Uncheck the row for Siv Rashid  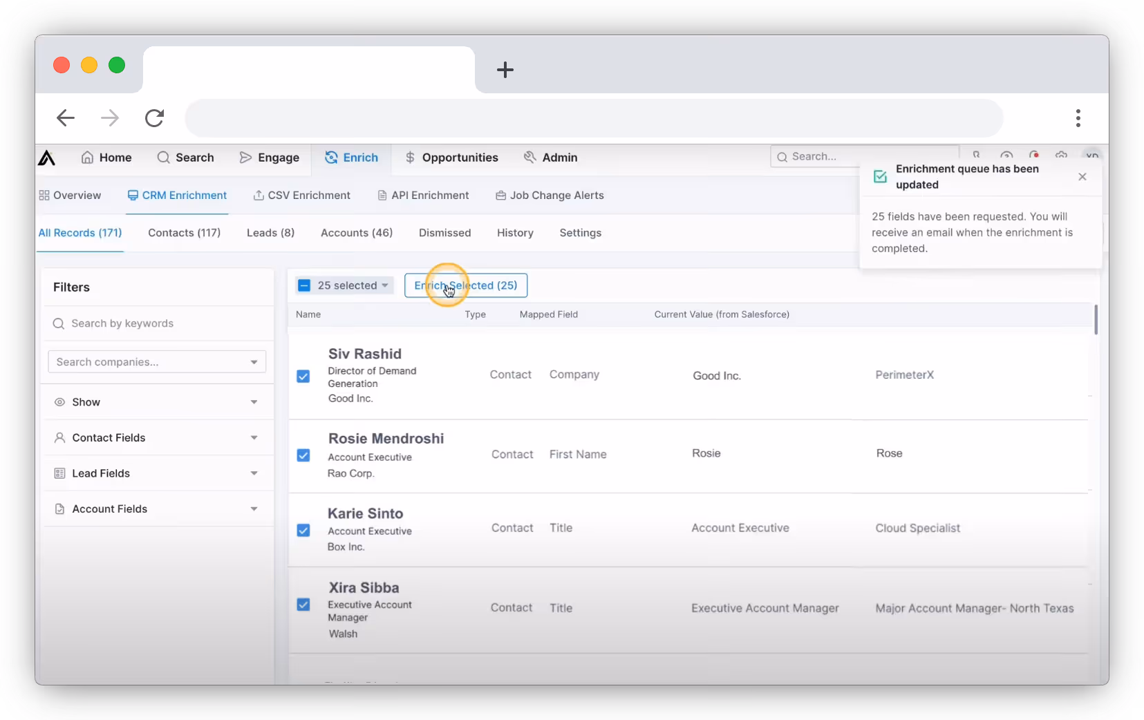(303, 376)
